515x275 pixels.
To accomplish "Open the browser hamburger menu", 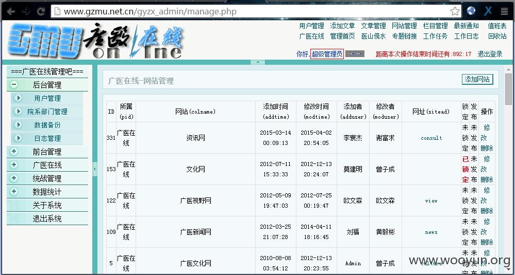I will coord(505,11).
